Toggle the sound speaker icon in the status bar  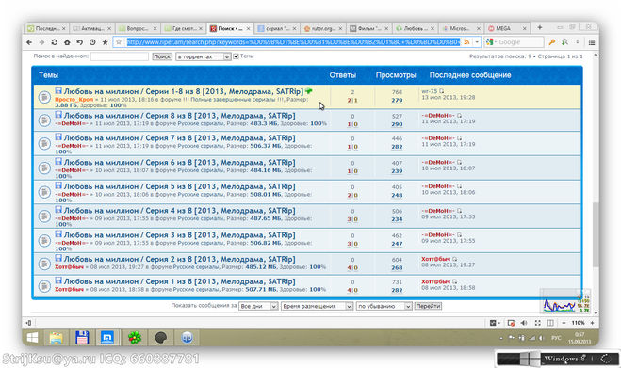tap(524, 323)
